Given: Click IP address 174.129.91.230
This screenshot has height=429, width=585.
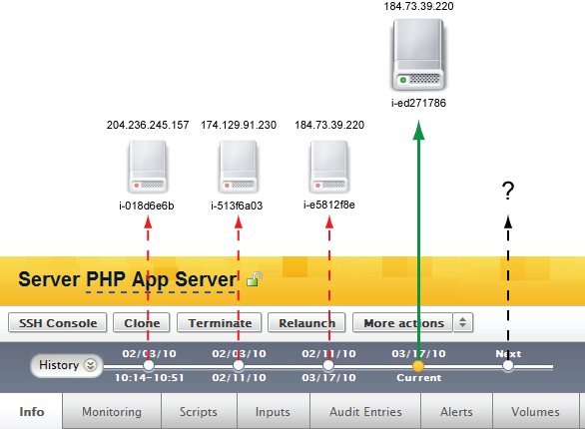Looking at the screenshot, I should 239,125.
